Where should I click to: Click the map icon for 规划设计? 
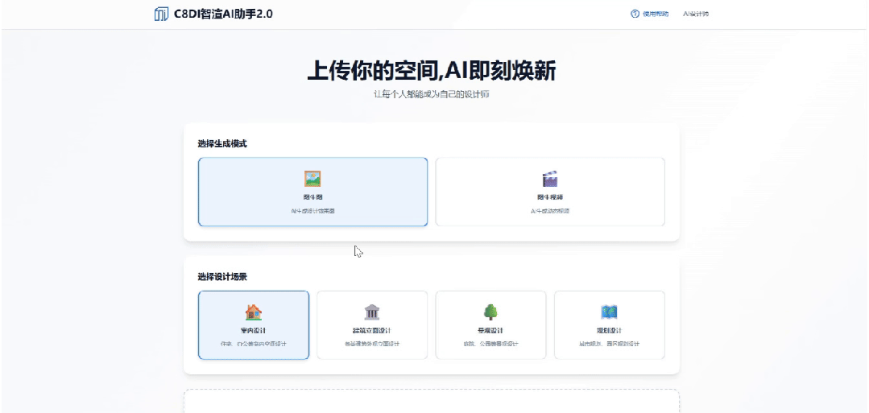tap(609, 312)
